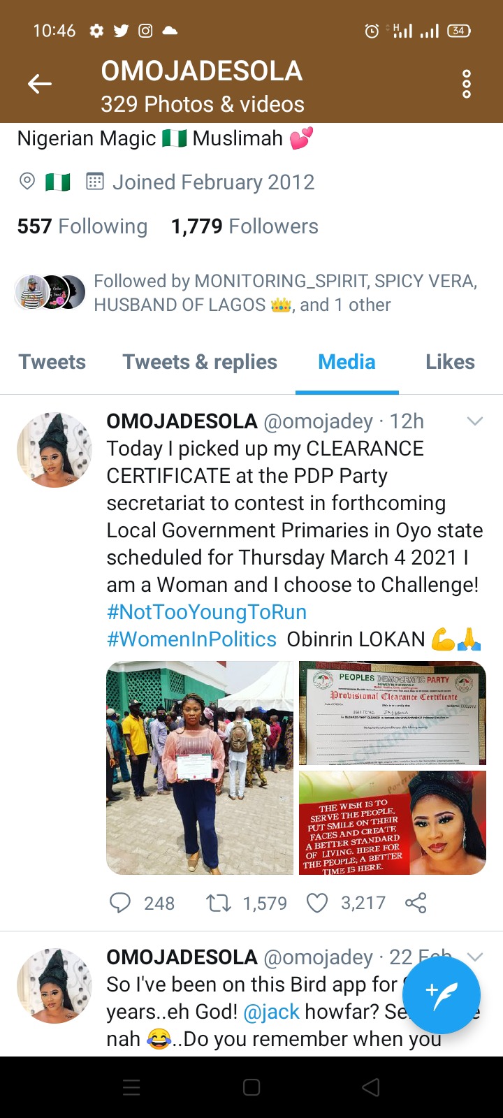Viewport: 503px width, 1118px height.
Task: Tap the Android home navigation square
Action: tap(251, 1087)
